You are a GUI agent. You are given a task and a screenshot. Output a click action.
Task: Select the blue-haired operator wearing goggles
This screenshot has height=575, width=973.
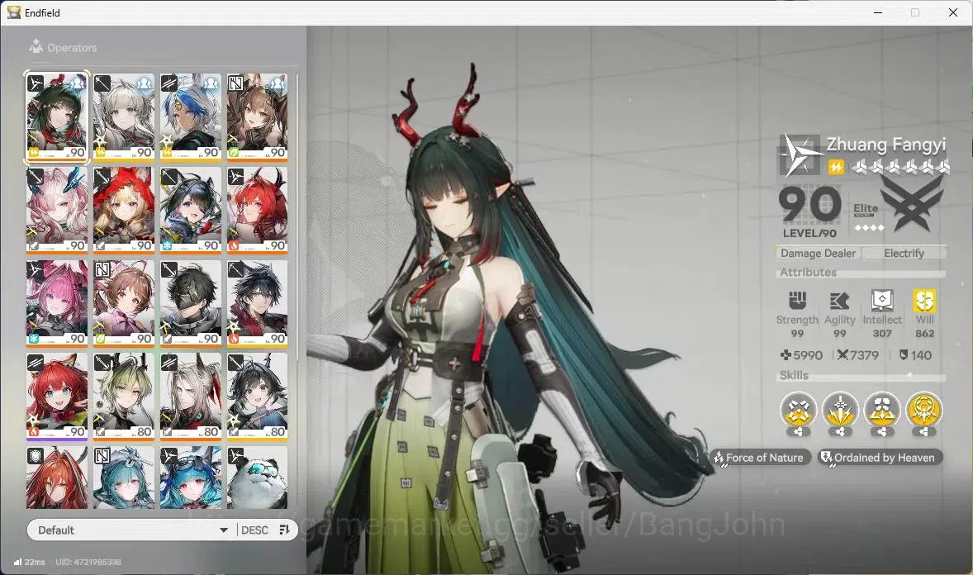coord(191,478)
